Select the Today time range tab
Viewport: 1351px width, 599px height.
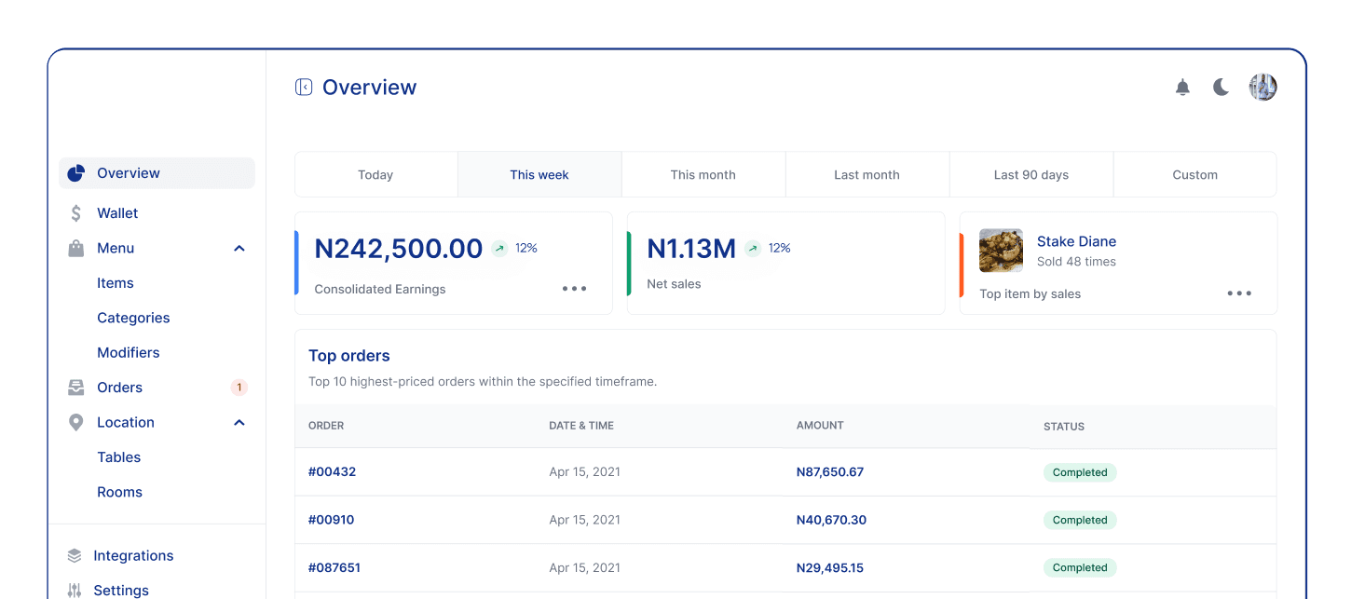click(375, 175)
